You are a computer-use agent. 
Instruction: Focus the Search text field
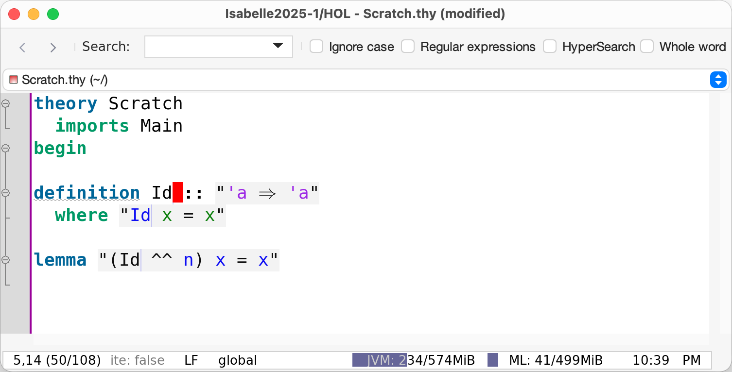click(208, 47)
